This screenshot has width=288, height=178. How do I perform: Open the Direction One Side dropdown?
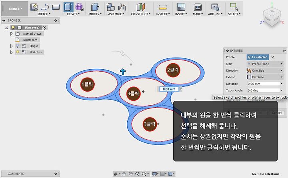tap(265, 70)
